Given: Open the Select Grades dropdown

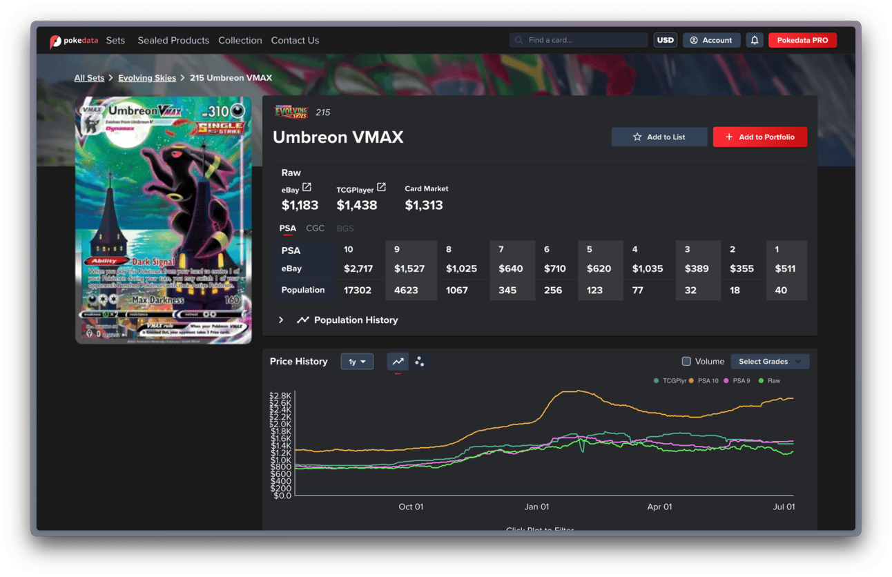Looking at the screenshot, I should click(770, 362).
